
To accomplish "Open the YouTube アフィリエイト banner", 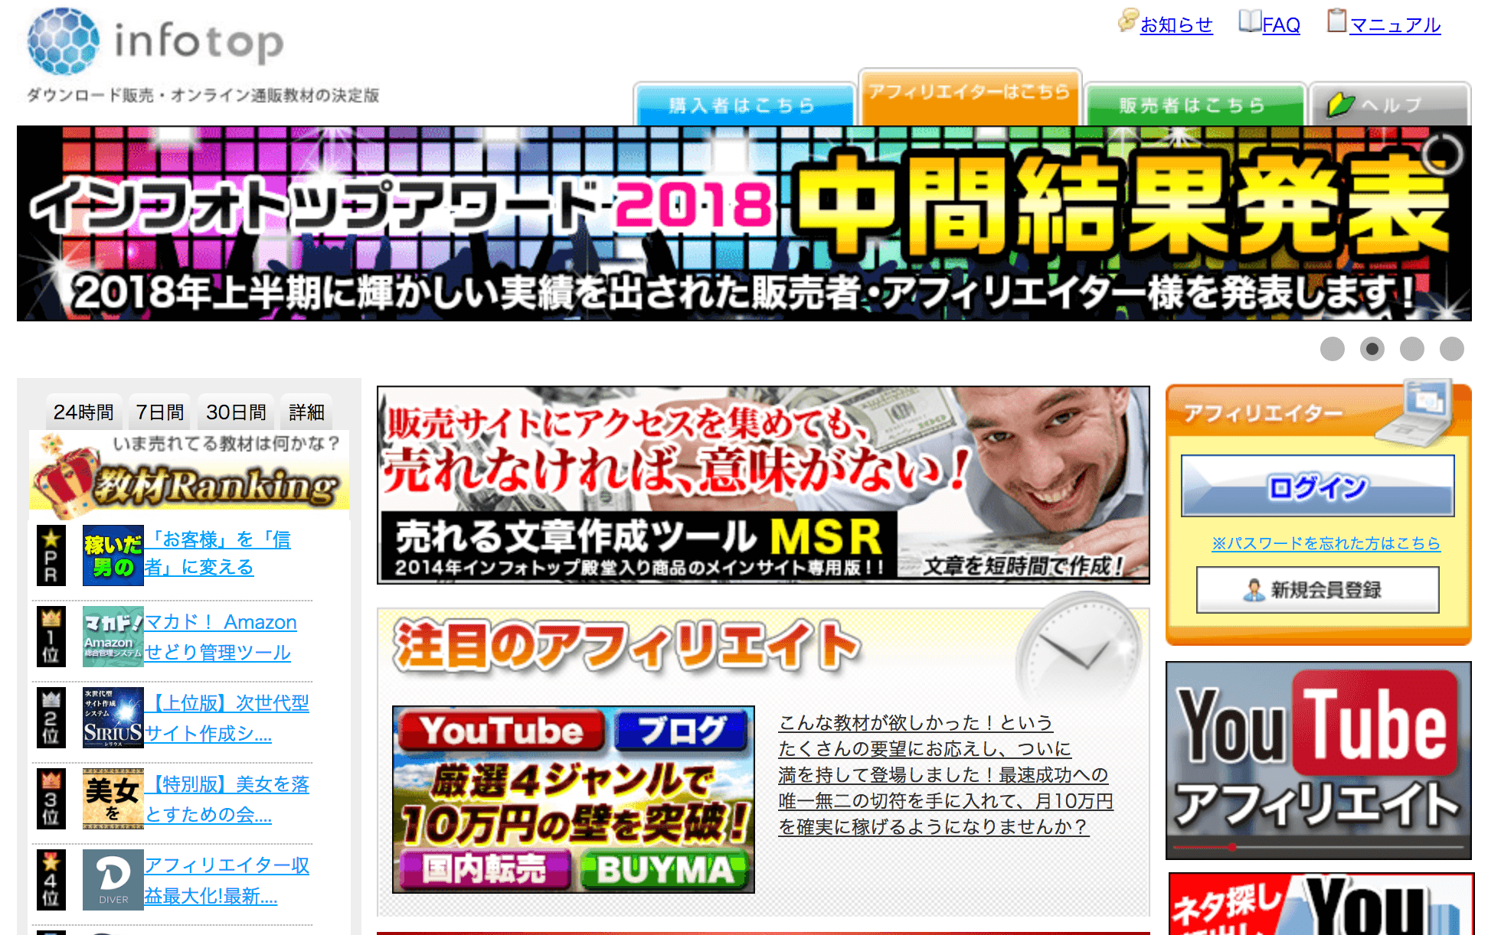I will coord(1318,761).
